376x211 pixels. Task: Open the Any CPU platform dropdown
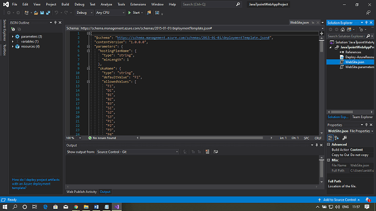[x=110, y=13]
